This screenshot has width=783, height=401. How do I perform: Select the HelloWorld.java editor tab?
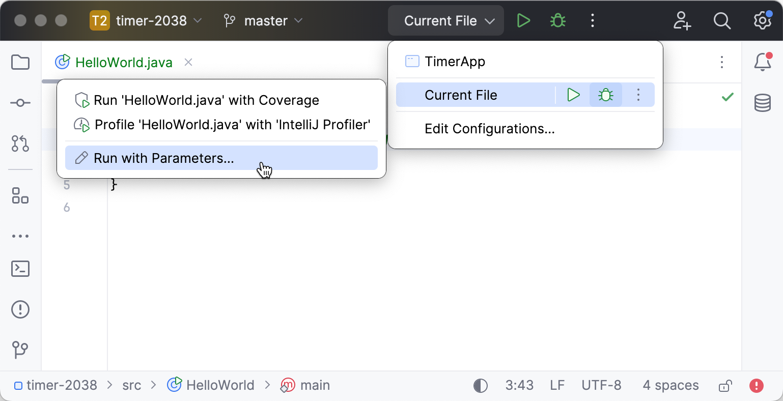[x=124, y=62]
